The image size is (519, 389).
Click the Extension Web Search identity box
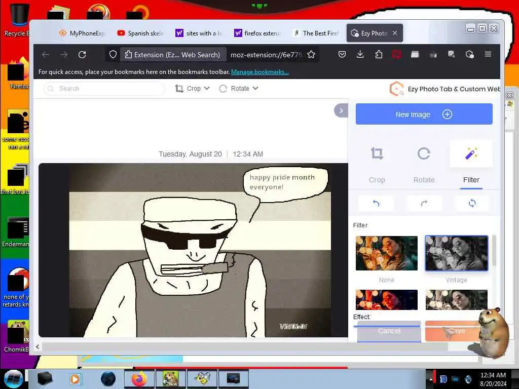point(173,55)
